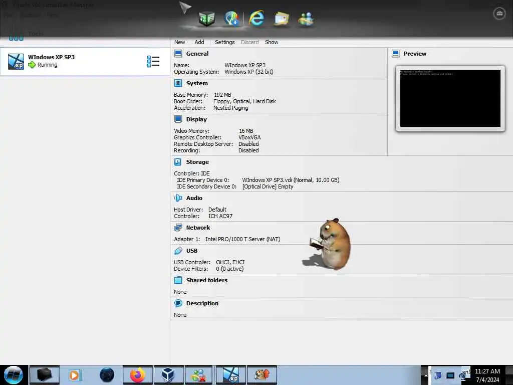This screenshot has height=385, width=513.
Task: Click the ICH AC97 audio controller value
Action: click(x=220, y=217)
